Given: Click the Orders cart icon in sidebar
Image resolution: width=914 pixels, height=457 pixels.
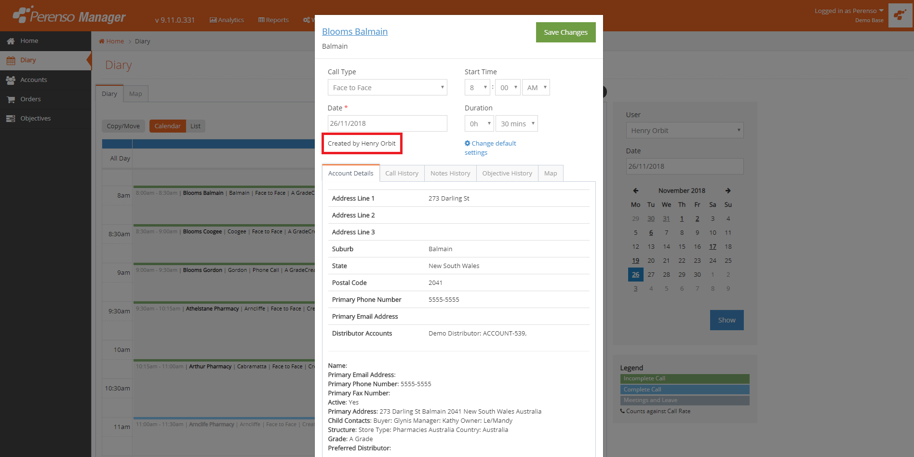Looking at the screenshot, I should coord(11,99).
